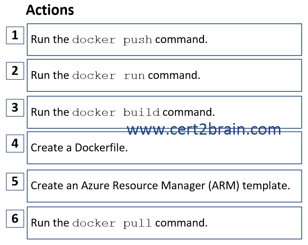
Task: Click number box 6
Action: point(15,219)
